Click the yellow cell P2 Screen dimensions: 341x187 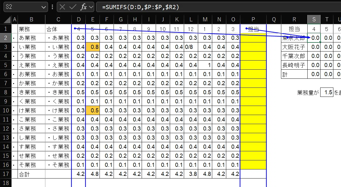pyautogui.click(x=253, y=38)
